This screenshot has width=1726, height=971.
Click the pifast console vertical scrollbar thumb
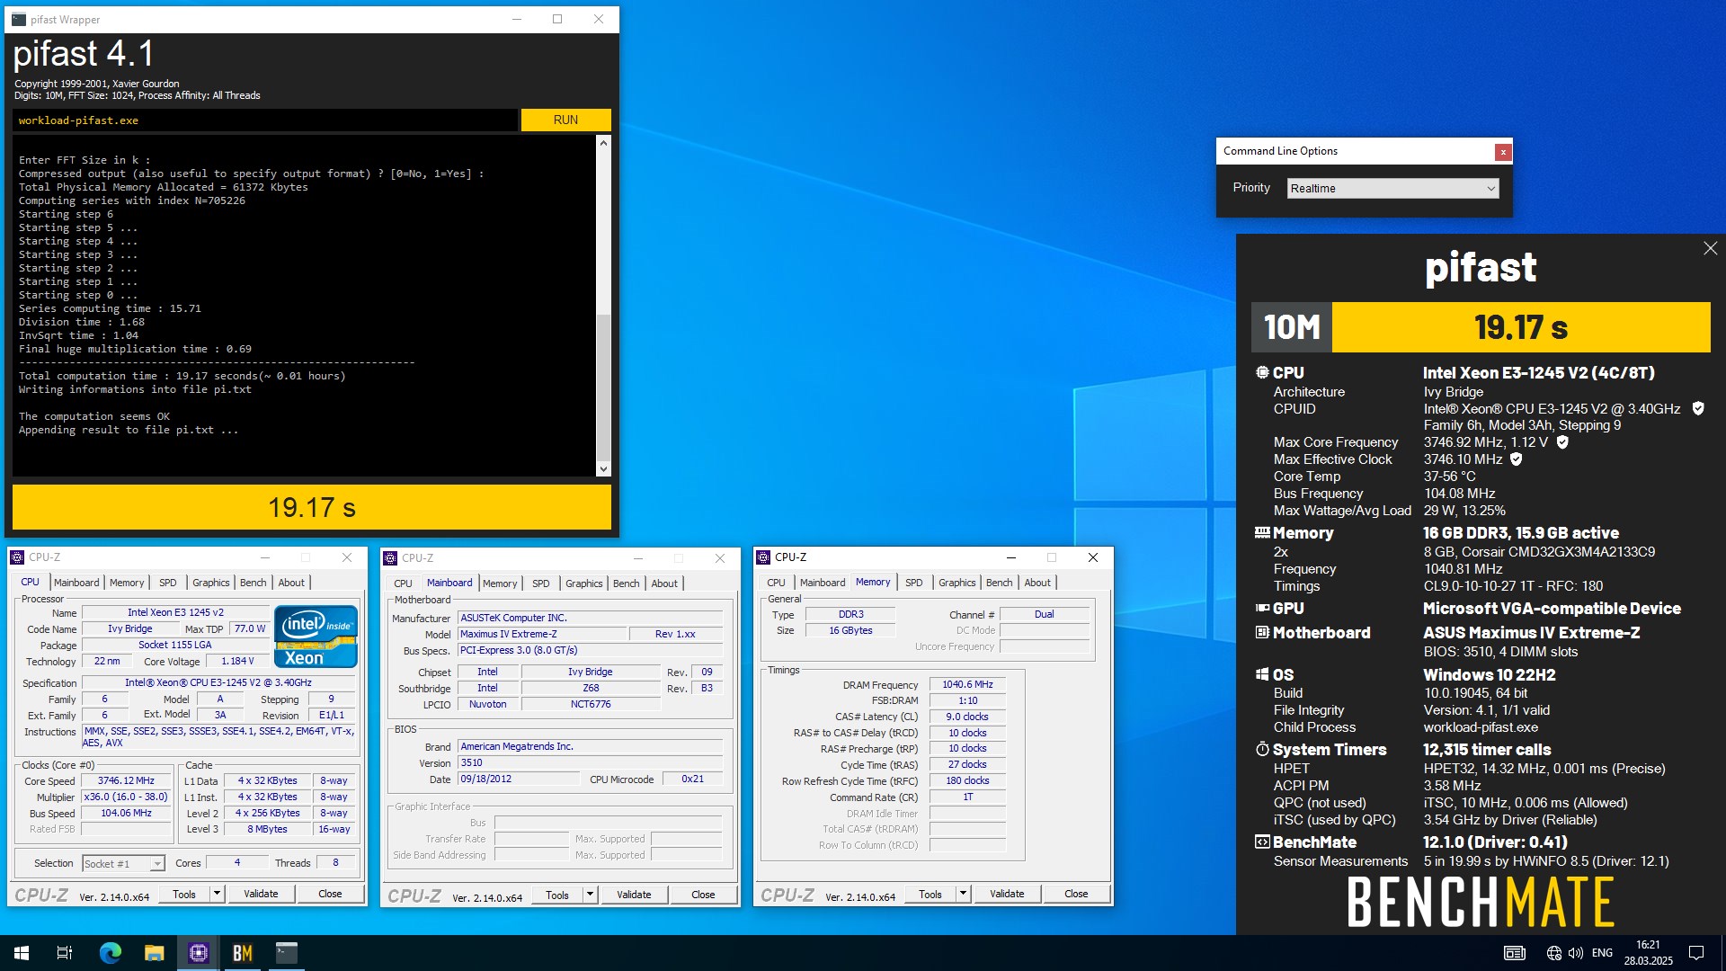point(603,388)
